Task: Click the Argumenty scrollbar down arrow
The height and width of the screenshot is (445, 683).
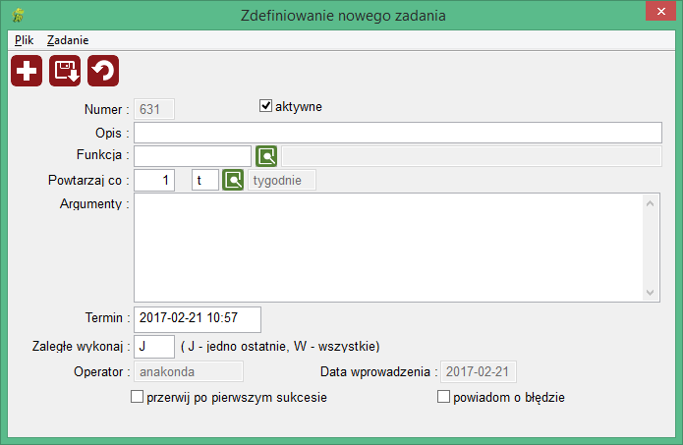Action: click(x=651, y=292)
